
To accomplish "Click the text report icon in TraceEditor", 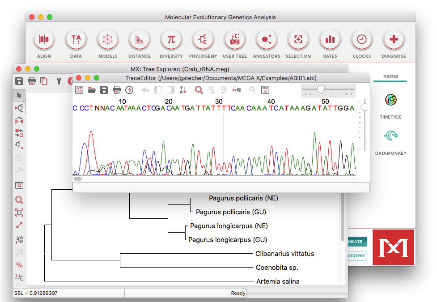I will pyautogui.click(x=265, y=90).
